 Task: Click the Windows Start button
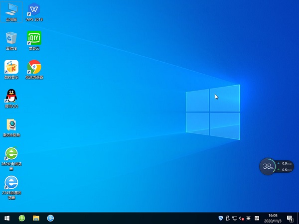tap(7, 218)
